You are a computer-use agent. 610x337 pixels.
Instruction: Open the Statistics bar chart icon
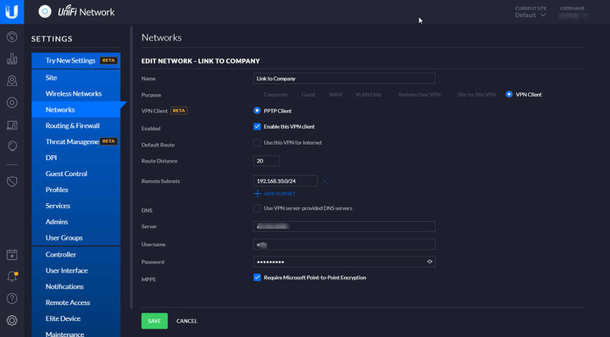click(12, 58)
